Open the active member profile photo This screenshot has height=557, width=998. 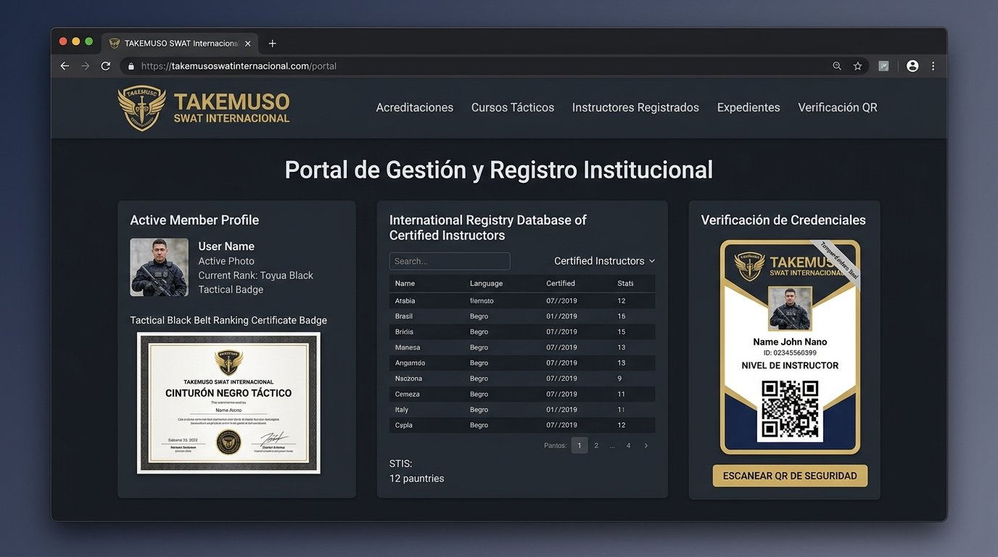coord(159,268)
